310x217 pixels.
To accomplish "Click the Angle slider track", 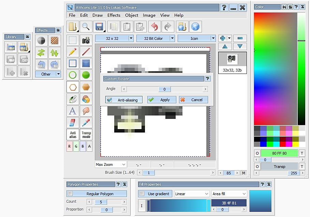I will [x=164, y=89].
